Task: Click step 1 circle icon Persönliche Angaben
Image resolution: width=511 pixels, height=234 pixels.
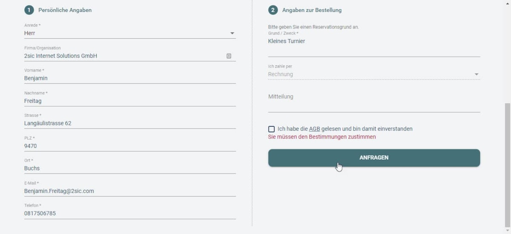Action: tap(29, 10)
